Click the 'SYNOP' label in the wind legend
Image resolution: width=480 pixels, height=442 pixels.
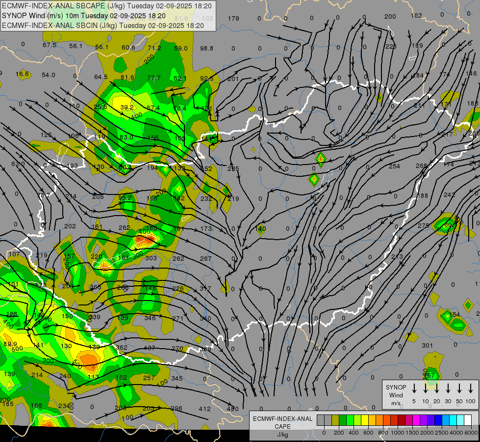(x=396, y=387)
